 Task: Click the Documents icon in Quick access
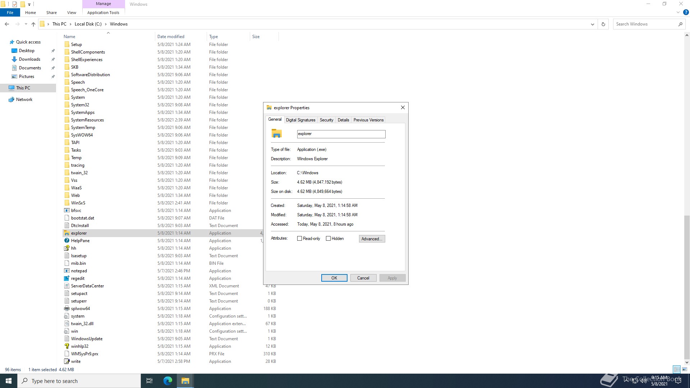(x=14, y=68)
